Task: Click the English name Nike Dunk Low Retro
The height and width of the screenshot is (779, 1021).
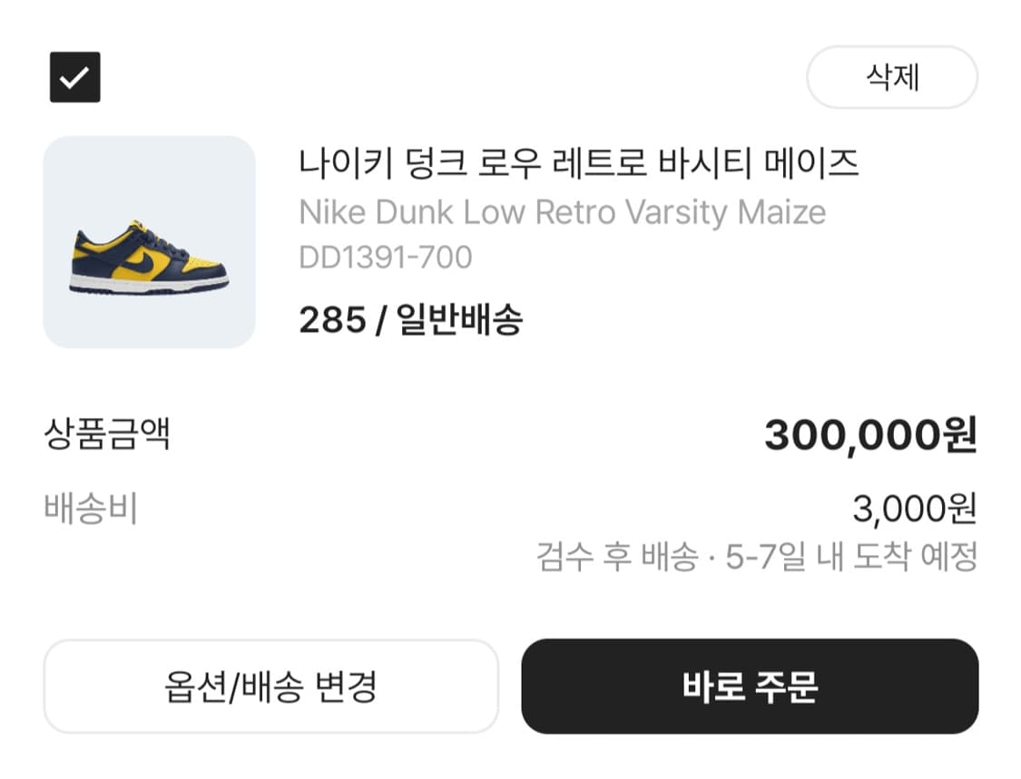Action: (x=562, y=211)
